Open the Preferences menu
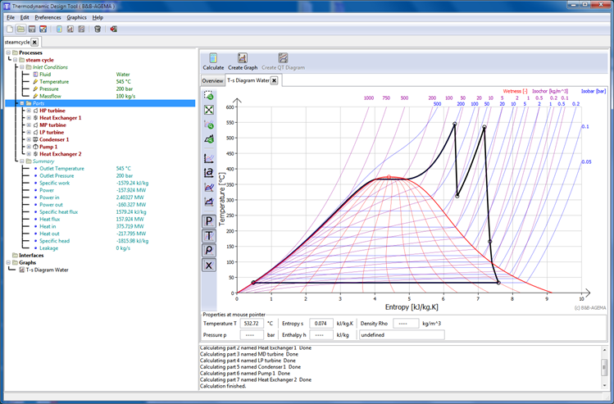The width and height of the screenshot is (614, 404). (48, 17)
